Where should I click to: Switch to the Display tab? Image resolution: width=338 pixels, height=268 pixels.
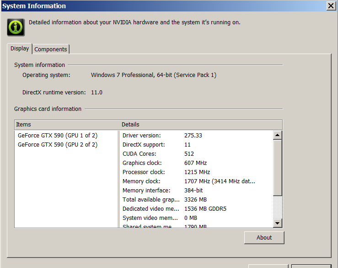(20, 49)
